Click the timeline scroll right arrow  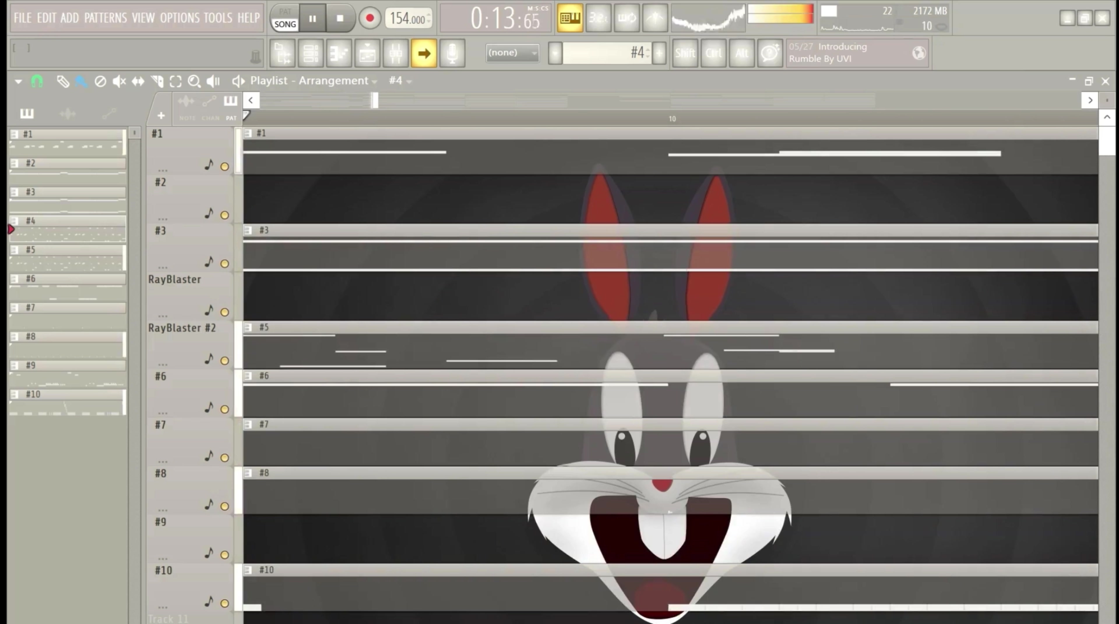1090,100
